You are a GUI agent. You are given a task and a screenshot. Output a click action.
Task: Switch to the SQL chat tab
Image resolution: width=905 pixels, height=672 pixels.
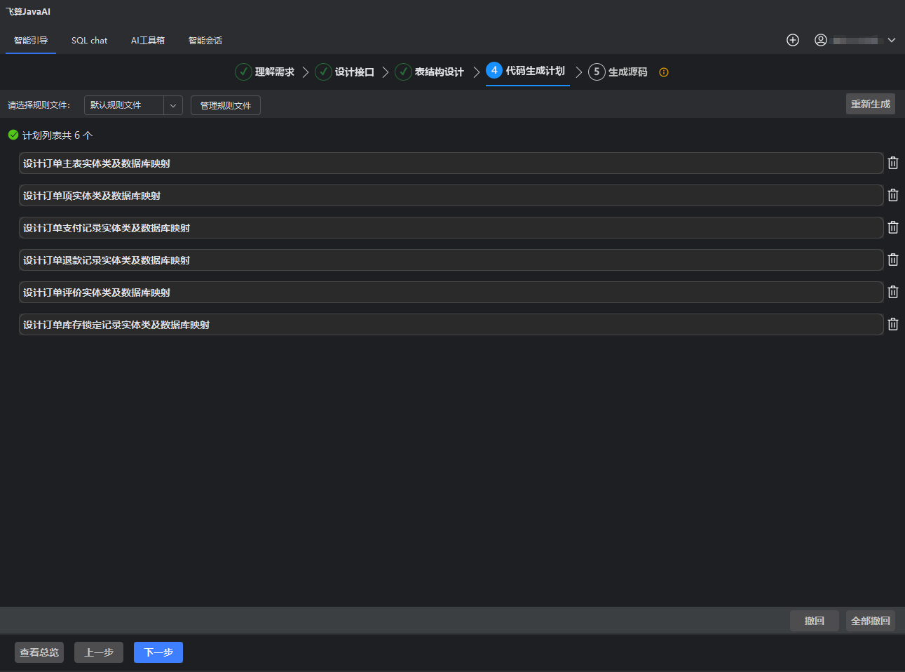(89, 41)
